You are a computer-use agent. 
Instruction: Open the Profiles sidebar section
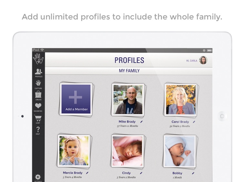pyautogui.click(x=38, y=73)
